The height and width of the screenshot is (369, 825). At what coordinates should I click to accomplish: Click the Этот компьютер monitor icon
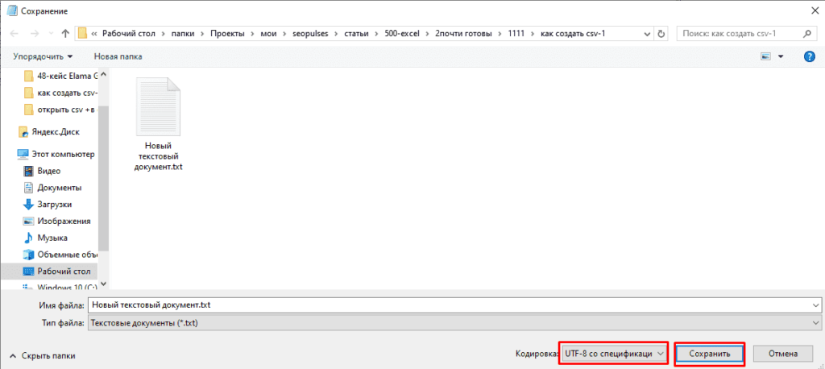23,154
